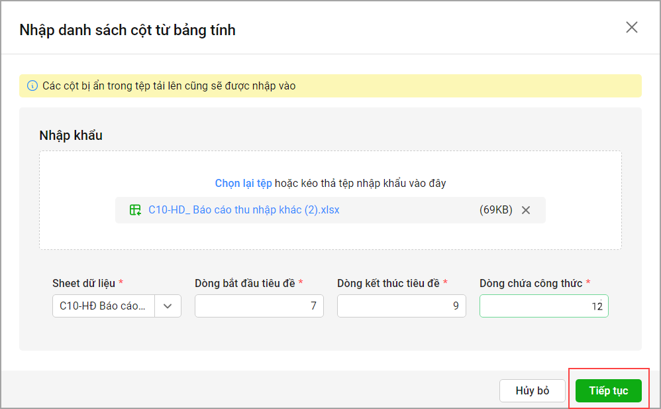
Task: Focus the "Dòng kết thúc tiêu đề" input
Action: click(x=401, y=306)
